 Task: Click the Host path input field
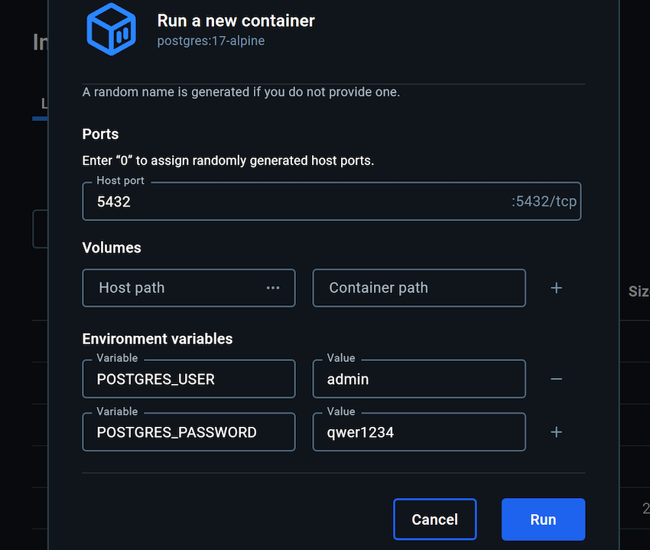[x=168, y=288]
